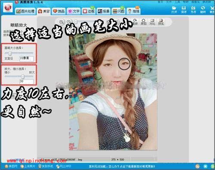Click the orange round icon in bottom-right status bar

[x=197, y=167]
